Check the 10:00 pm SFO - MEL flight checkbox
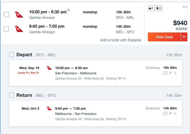Viewport: 190px width, 134px height. point(7,15)
